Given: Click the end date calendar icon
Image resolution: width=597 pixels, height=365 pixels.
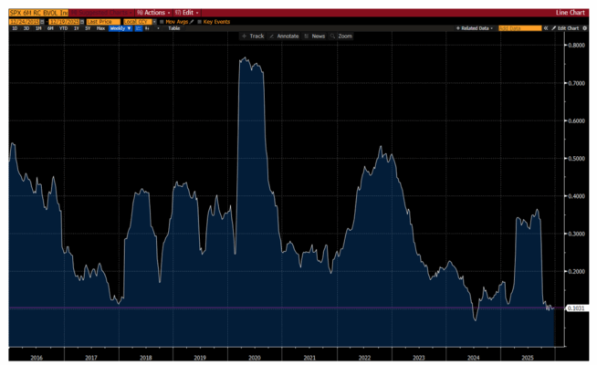Looking at the screenshot, I should tap(80, 20).
